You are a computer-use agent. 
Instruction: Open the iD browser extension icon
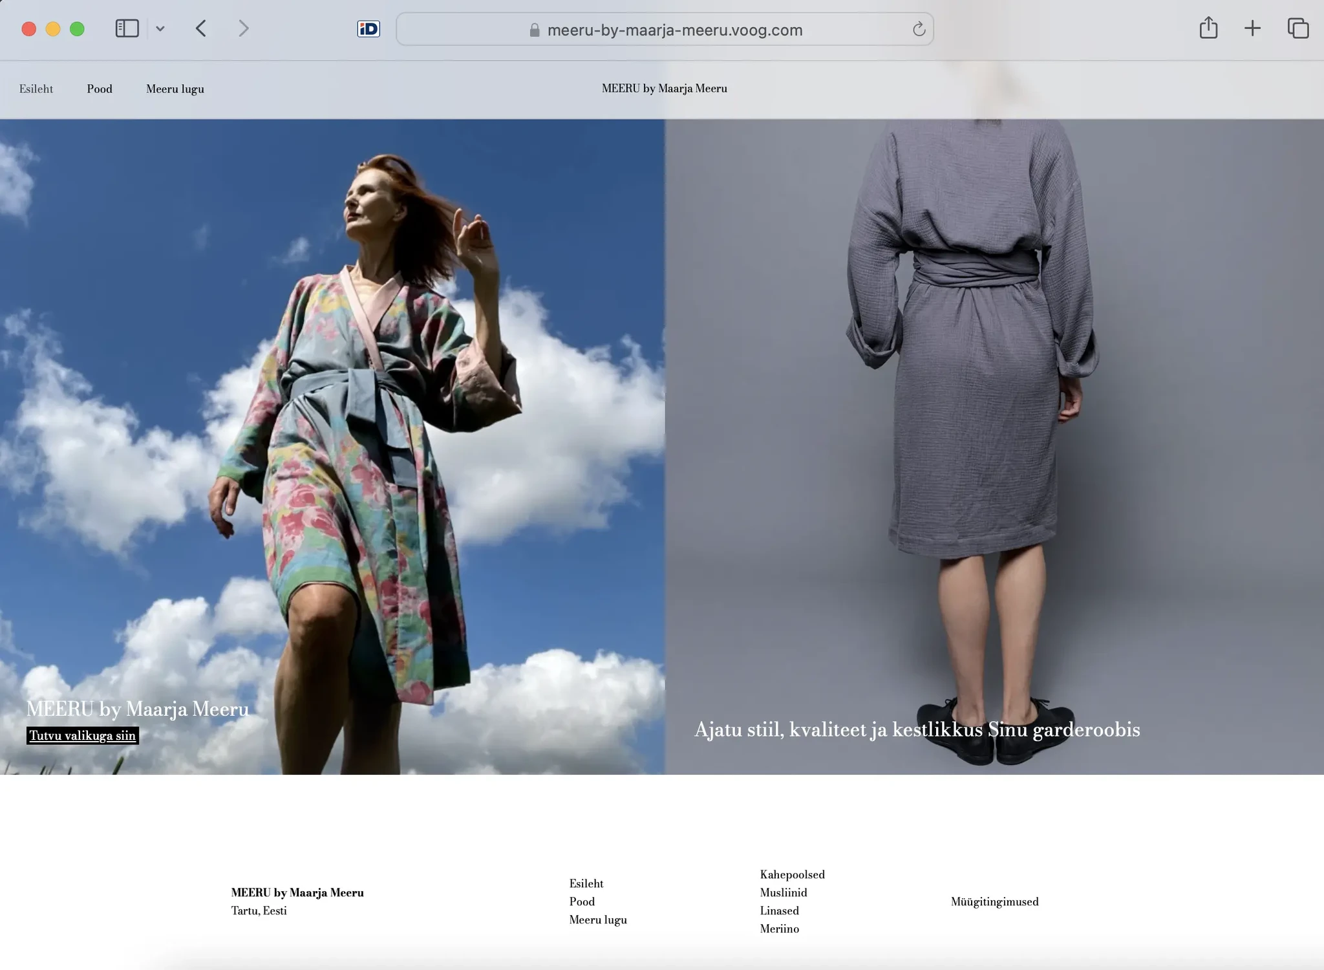coord(368,29)
